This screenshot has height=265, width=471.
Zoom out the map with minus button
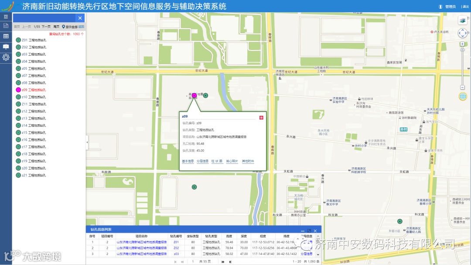463,87
